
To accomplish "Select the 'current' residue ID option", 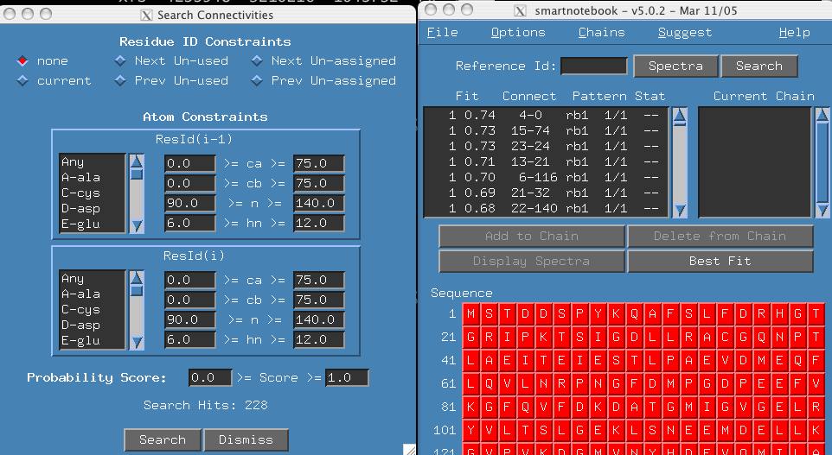I will pyautogui.click(x=23, y=81).
